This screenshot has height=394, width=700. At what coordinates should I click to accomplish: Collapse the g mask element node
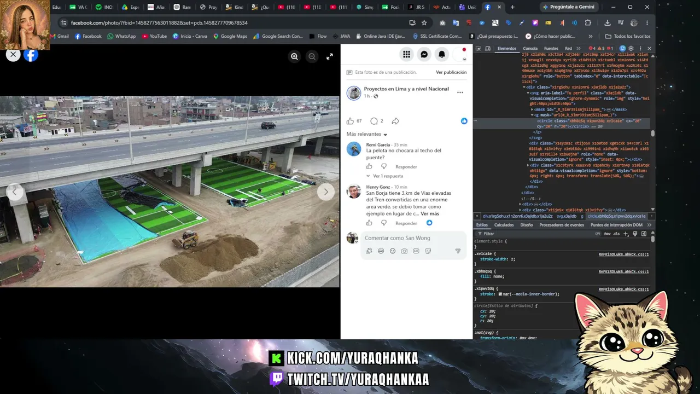click(532, 115)
